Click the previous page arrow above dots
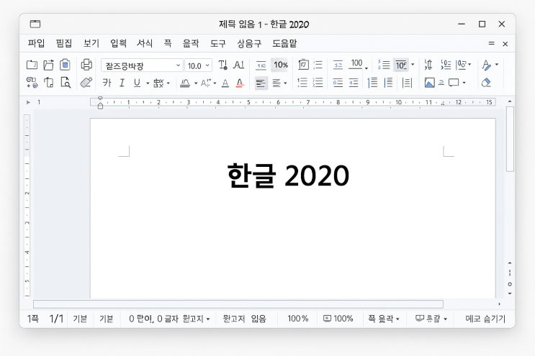This screenshot has height=356, width=535. [510, 263]
